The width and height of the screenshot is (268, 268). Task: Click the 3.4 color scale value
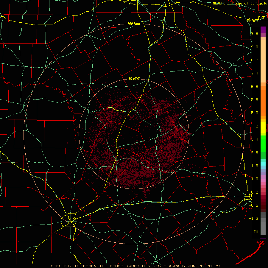[x=255, y=139]
